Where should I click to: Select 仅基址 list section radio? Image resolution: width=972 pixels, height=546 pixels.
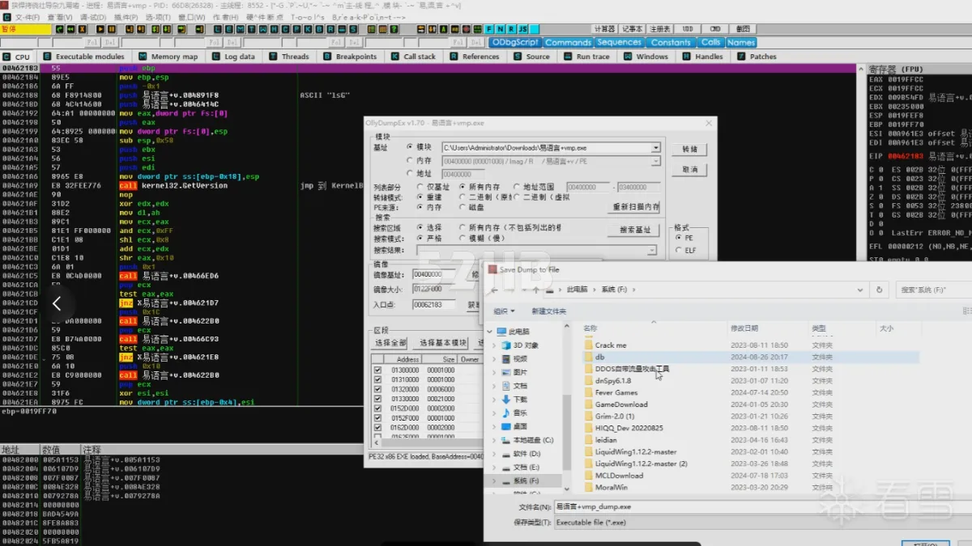(x=420, y=187)
